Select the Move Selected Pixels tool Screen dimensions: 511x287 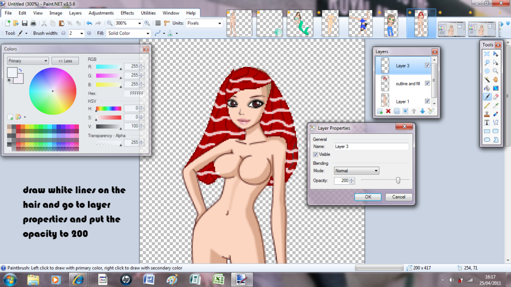(x=496, y=54)
